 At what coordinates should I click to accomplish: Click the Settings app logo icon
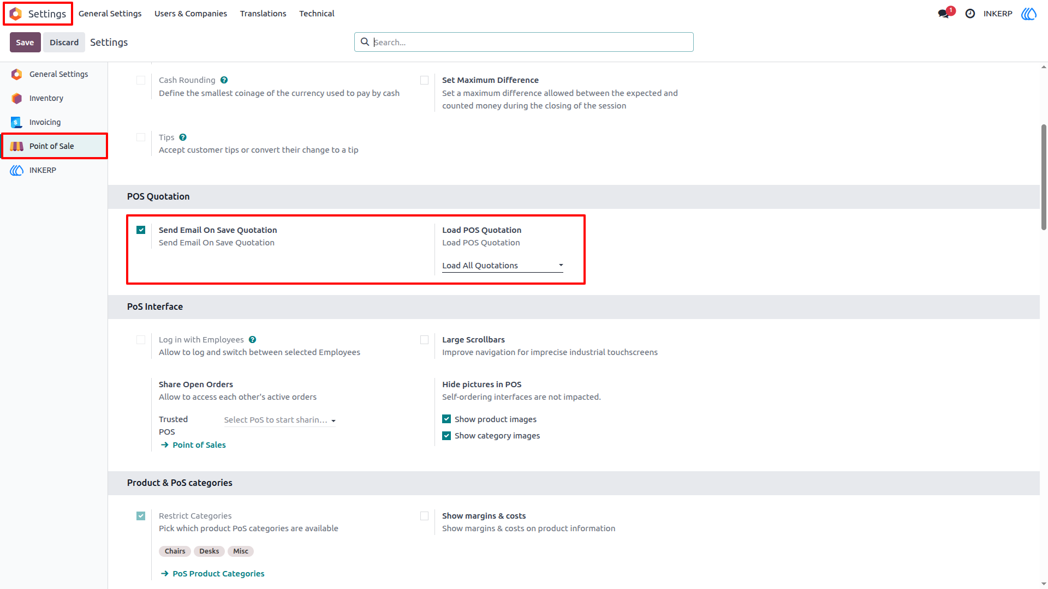point(16,14)
